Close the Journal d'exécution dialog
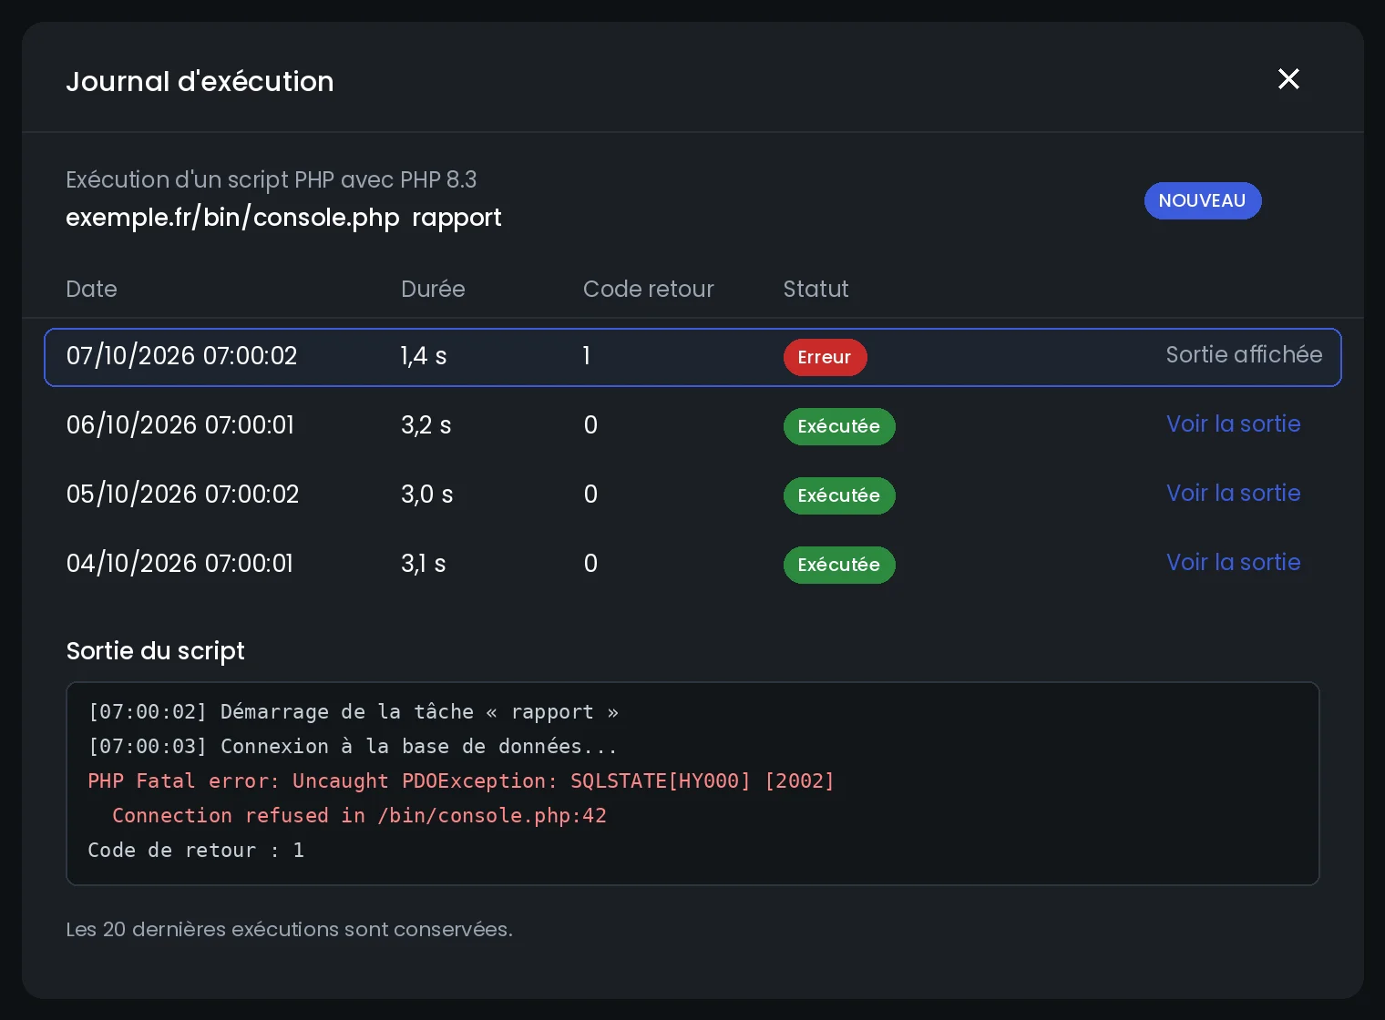This screenshot has height=1020, width=1385. click(x=1288, y=79)
